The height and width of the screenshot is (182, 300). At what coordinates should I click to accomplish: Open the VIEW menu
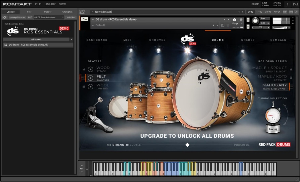point(63,4)
